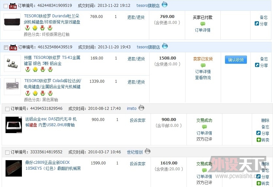Click 查看物流 for the 1508.00 order
Image resolution: width=273 pixels, height=187 pixels.
coord(203,77)
